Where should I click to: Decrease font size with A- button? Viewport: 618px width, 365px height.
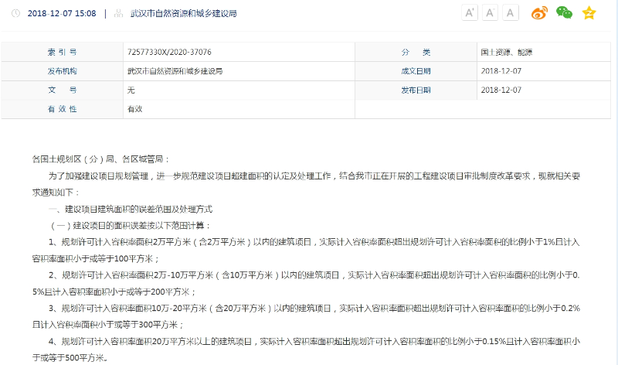coord(490,13)
